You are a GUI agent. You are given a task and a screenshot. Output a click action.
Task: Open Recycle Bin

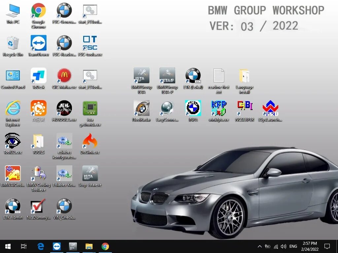13,46
